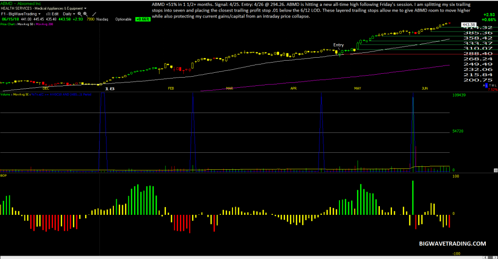Click the green +0.66% percent change badge
The width and height of the screenshot is (498, 259).
(143, 19)
